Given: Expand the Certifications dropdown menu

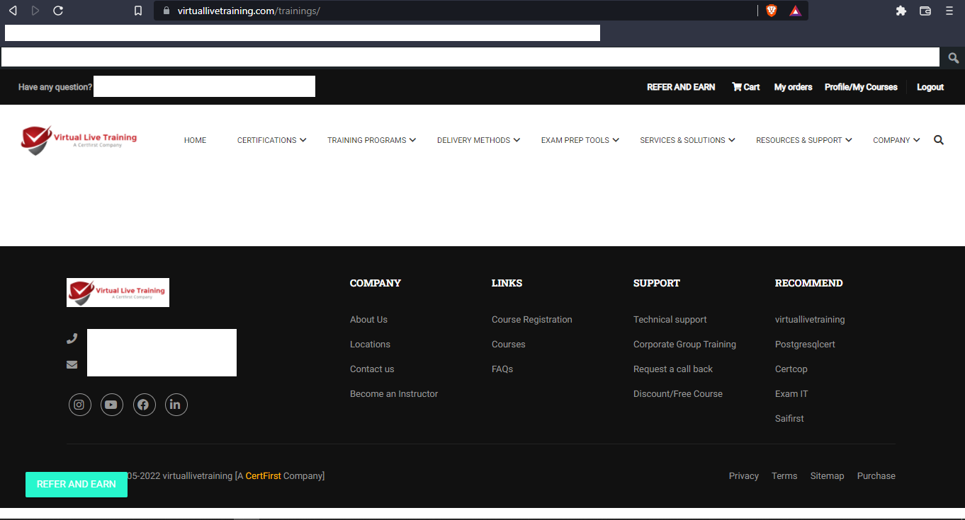Looking at the screenshot, I should click(x=272, y=140).
